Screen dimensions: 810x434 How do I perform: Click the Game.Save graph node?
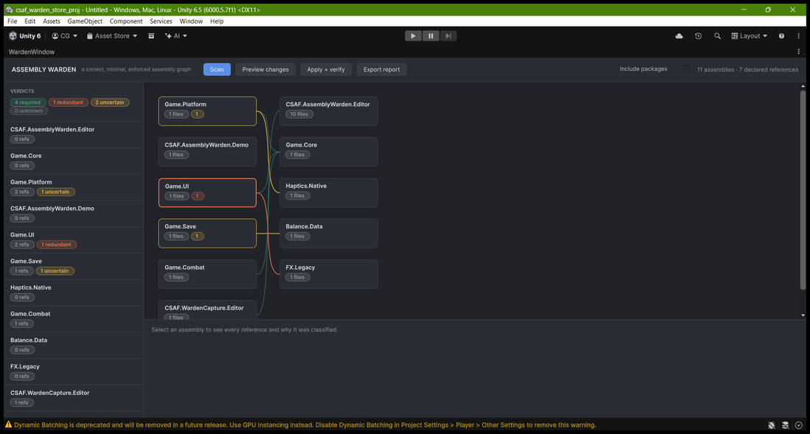[x=207, y=233]
